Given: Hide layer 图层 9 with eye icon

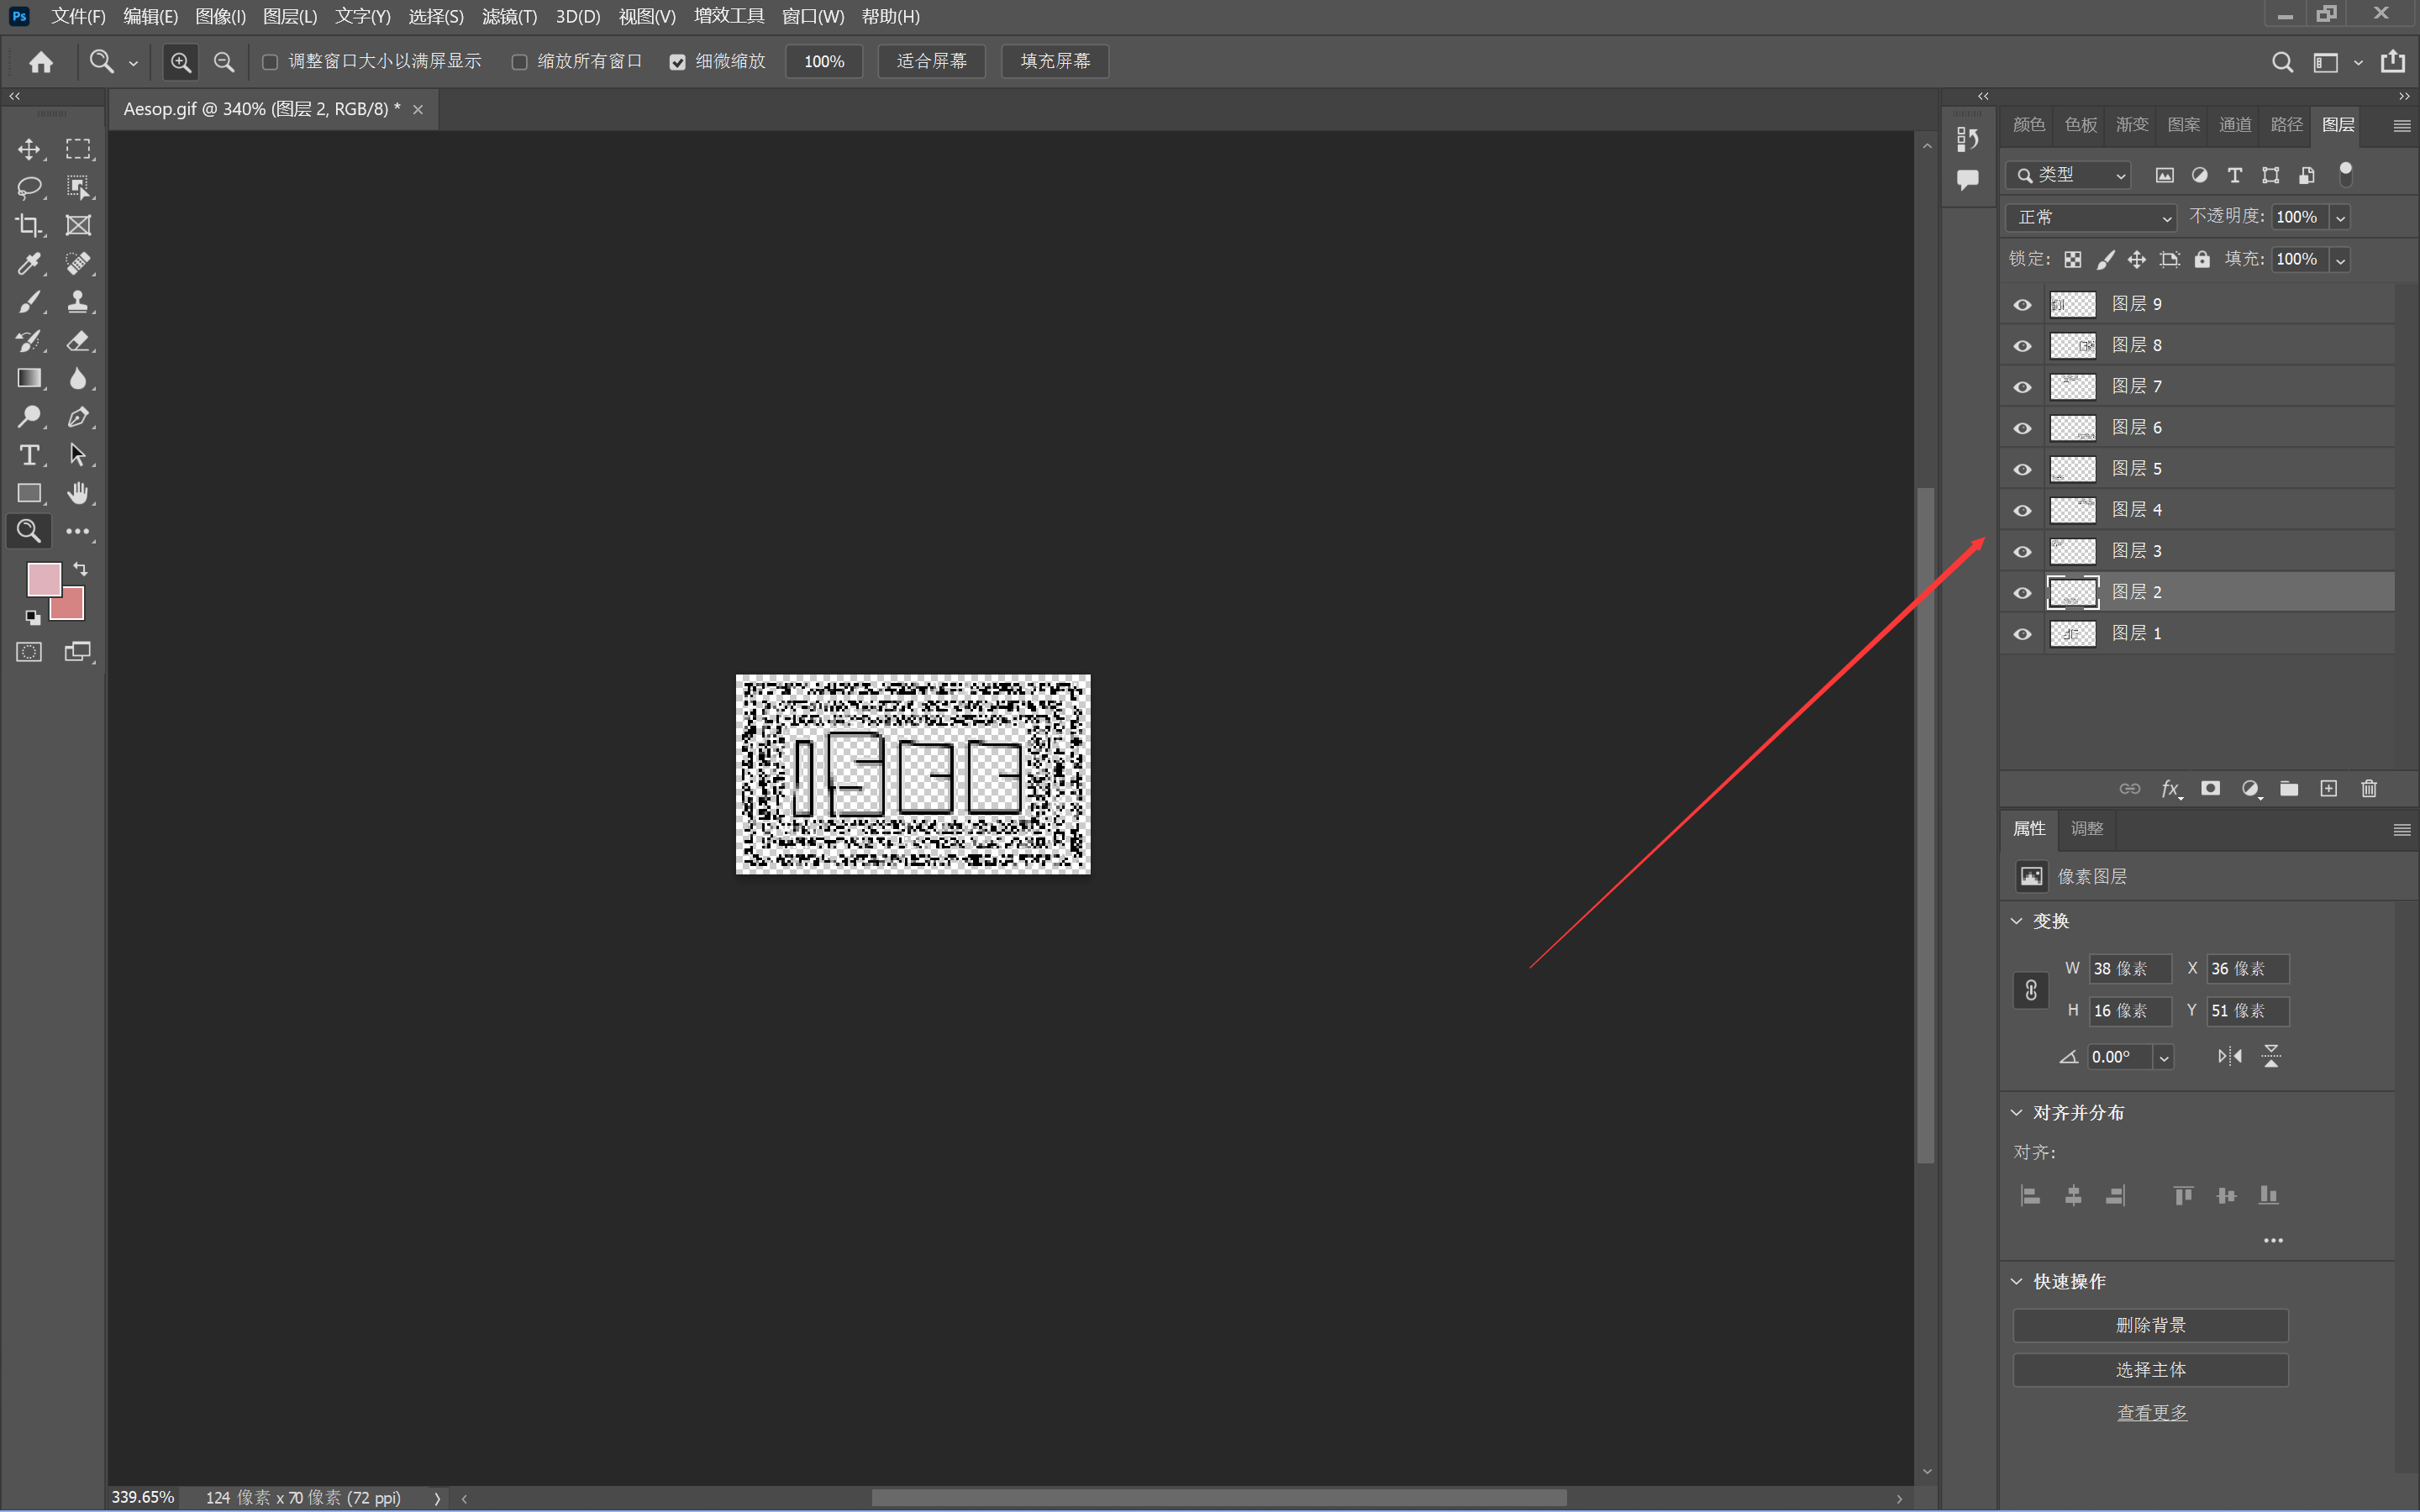Looking at the screenshot, I should pyautogui.click(x=2022, y=304).
